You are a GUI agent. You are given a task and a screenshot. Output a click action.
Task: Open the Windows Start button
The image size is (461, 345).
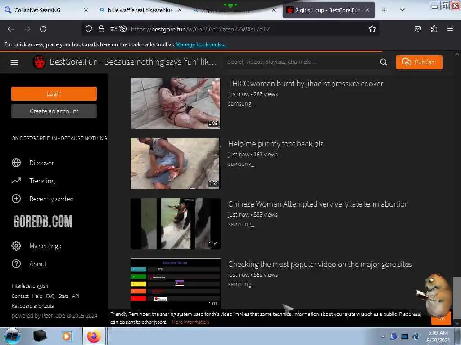tap(12, 336)
